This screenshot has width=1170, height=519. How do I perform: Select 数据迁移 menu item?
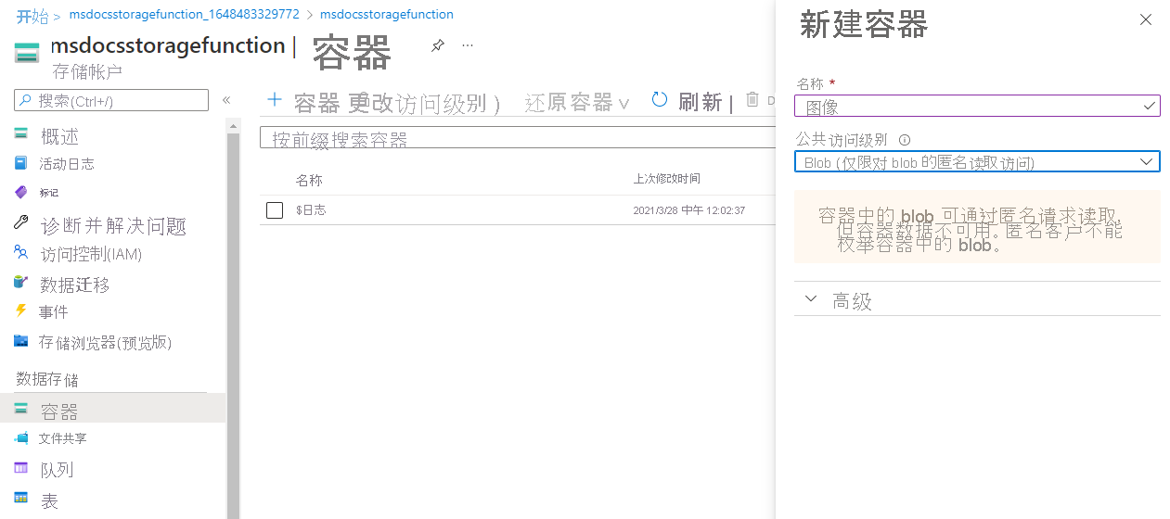point(75,285)
